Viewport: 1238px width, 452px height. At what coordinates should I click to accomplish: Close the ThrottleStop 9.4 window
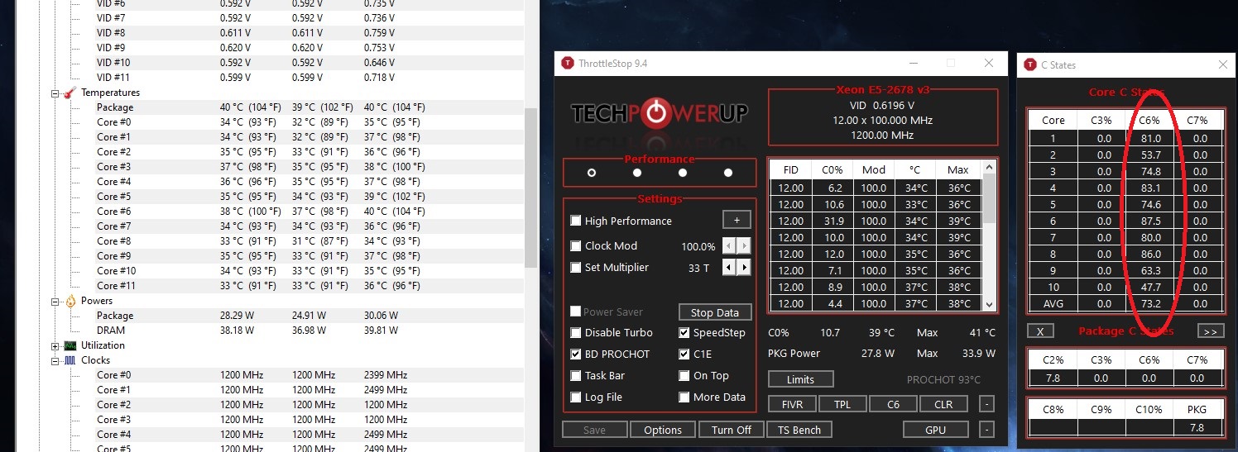coord(989,64)
